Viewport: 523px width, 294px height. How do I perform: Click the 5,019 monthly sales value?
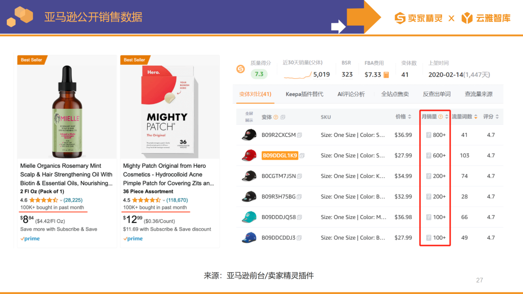[x=322, y=74]
